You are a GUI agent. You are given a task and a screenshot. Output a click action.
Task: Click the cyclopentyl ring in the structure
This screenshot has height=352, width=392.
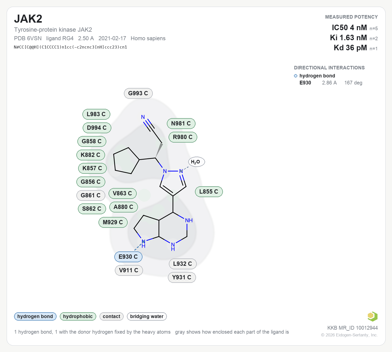(126, 160)
